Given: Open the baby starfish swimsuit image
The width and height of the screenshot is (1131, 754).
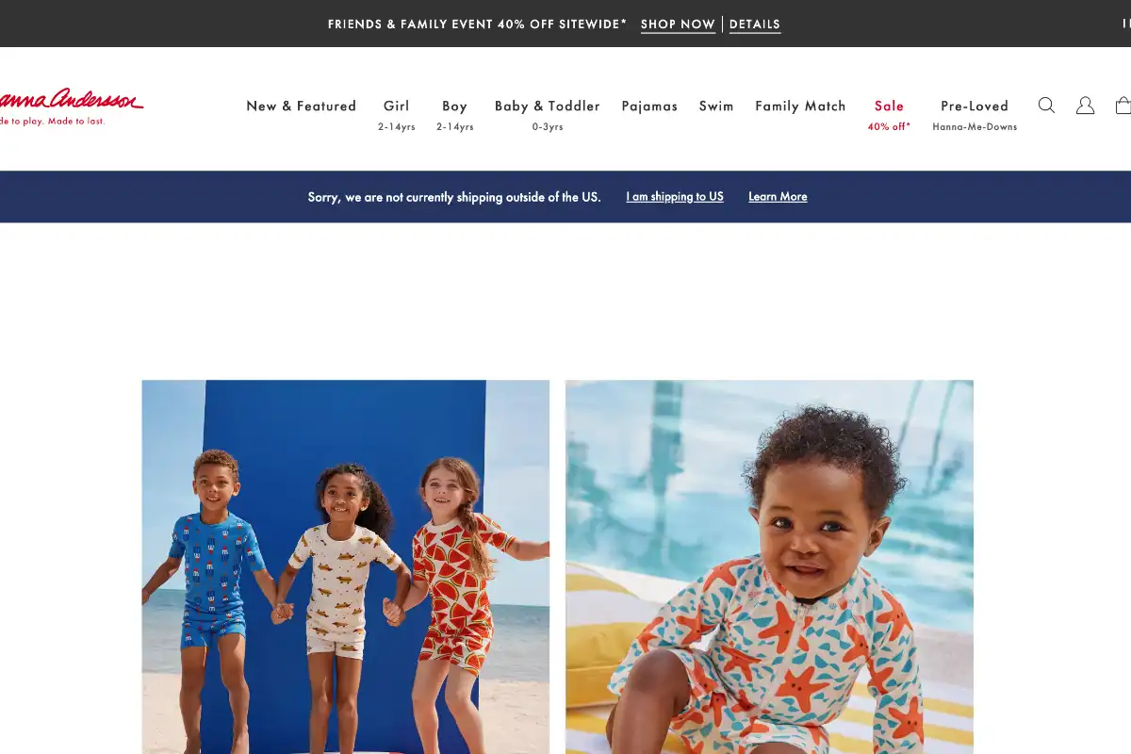Looking at the screenshot, I should click(769, 566).
